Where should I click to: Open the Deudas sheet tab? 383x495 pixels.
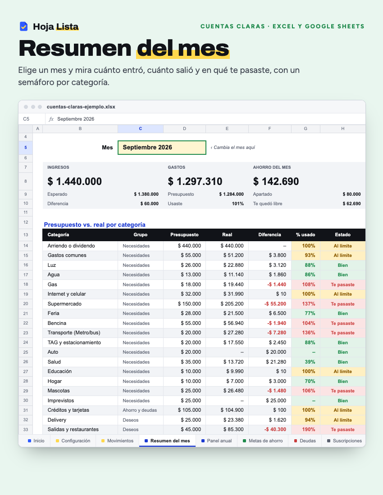305,441
